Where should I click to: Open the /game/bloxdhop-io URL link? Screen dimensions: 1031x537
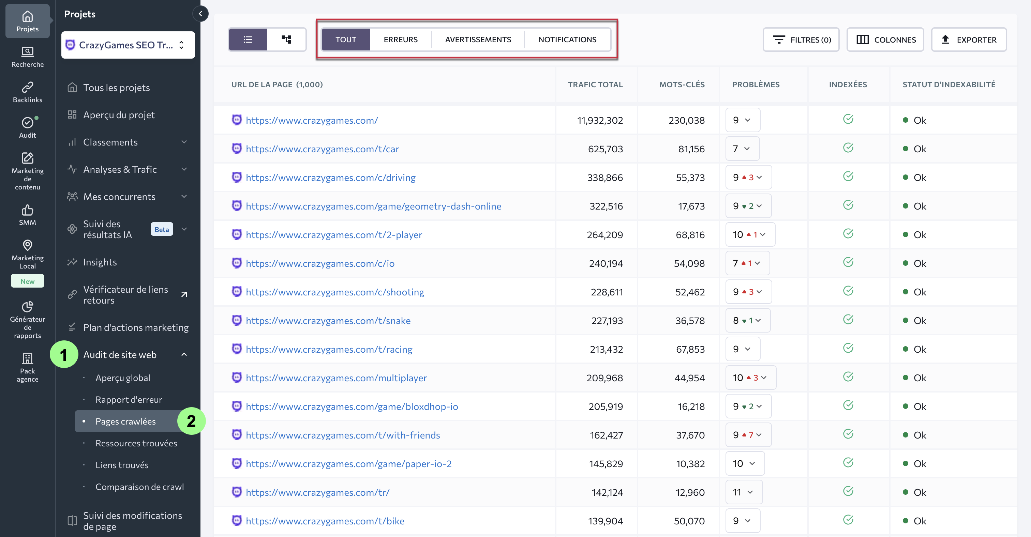pos(352,406)
